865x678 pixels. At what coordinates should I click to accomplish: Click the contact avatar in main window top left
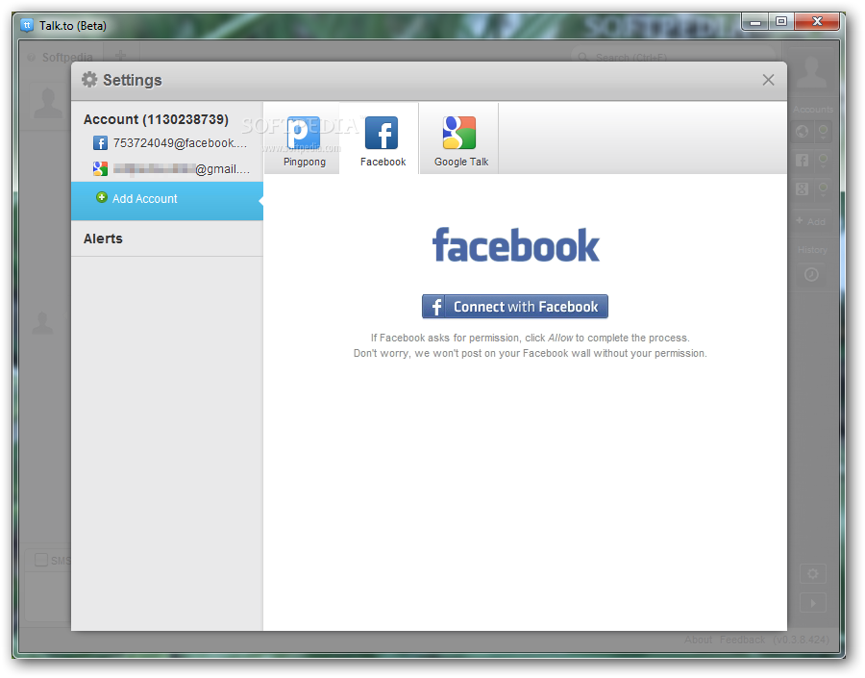(49, 103)
